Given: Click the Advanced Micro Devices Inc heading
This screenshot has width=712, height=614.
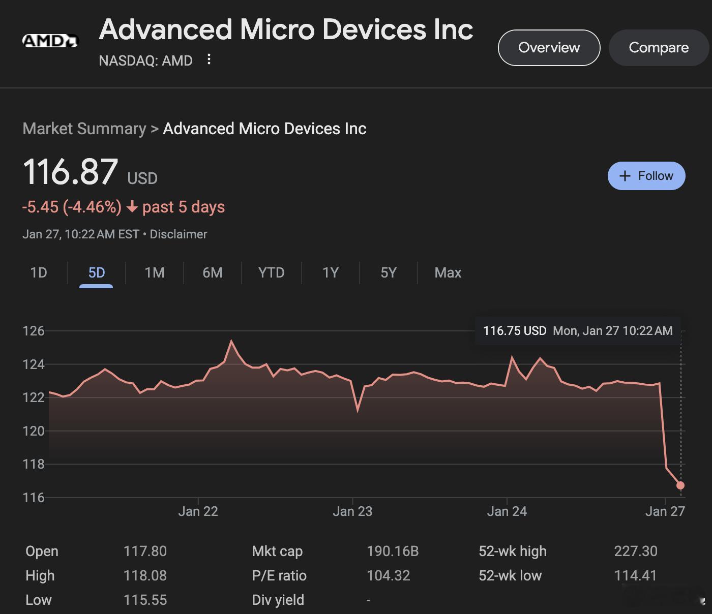Looking at the screenshot, I should [286, 29].
